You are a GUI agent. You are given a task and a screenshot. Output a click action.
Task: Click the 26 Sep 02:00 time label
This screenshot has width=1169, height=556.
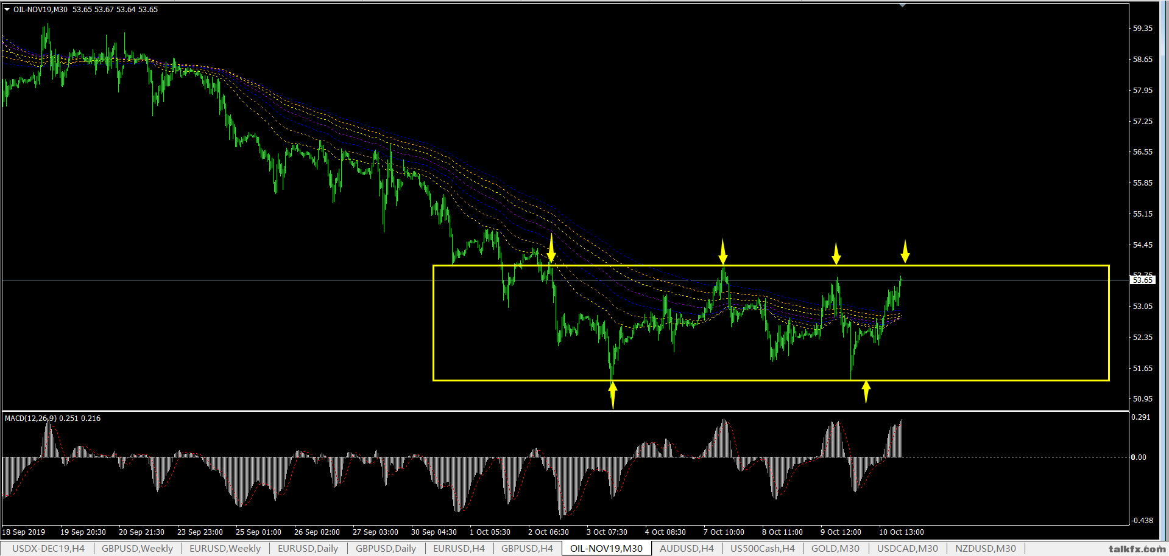tap(317, 532)
